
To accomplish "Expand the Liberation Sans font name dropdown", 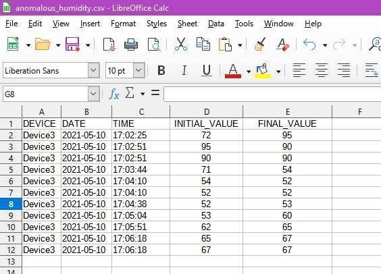I will (x=94, y=70).
